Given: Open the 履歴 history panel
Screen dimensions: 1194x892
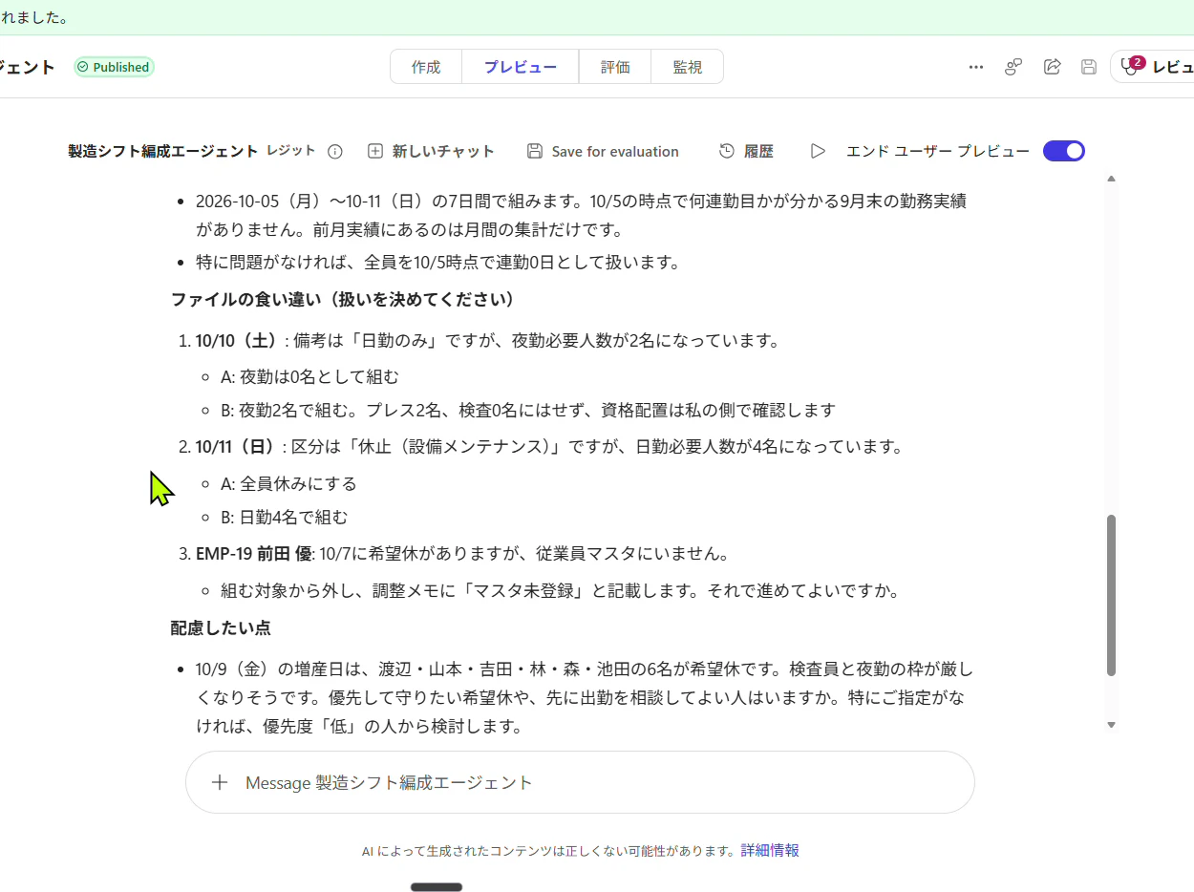Looking at the screenshot, I should click(x=746, y=151).
